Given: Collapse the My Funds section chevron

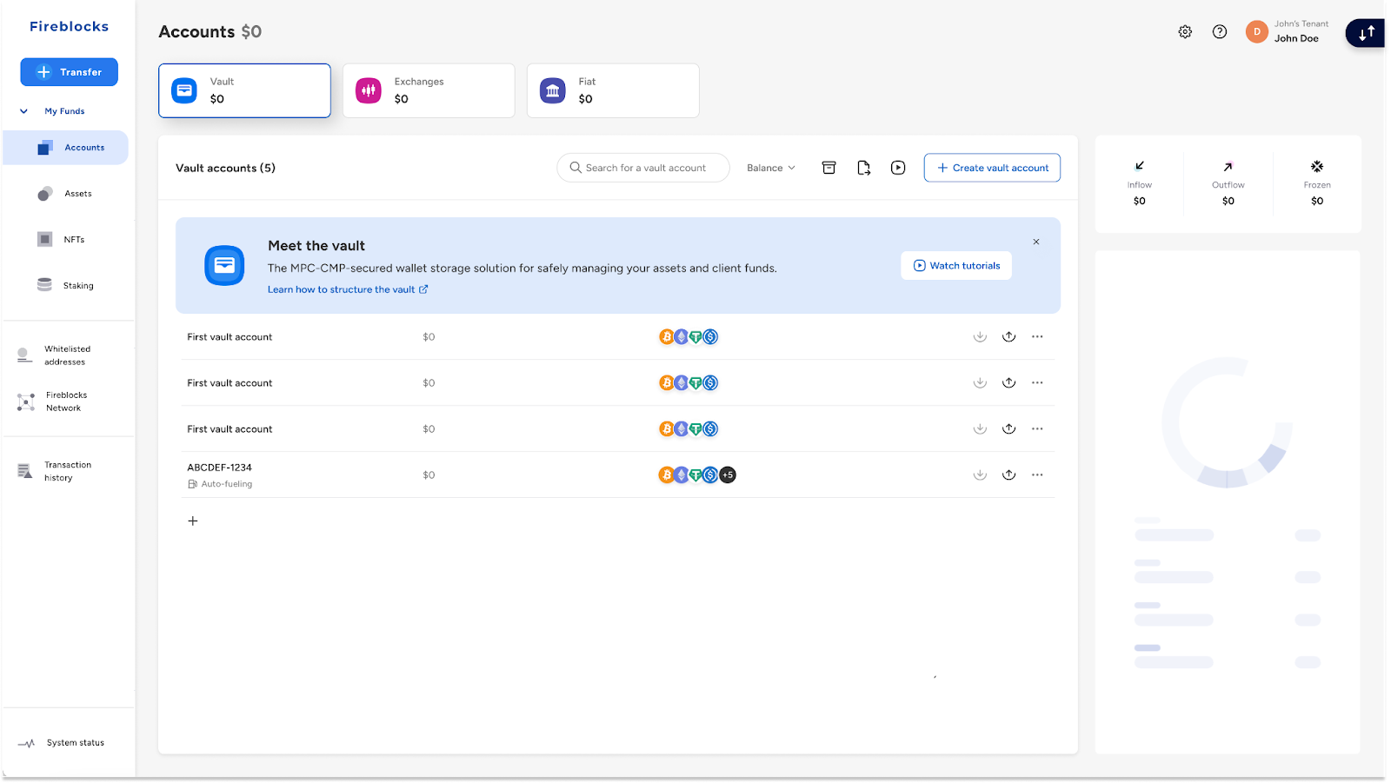Looking at the screenshot, I should point(24,111).
